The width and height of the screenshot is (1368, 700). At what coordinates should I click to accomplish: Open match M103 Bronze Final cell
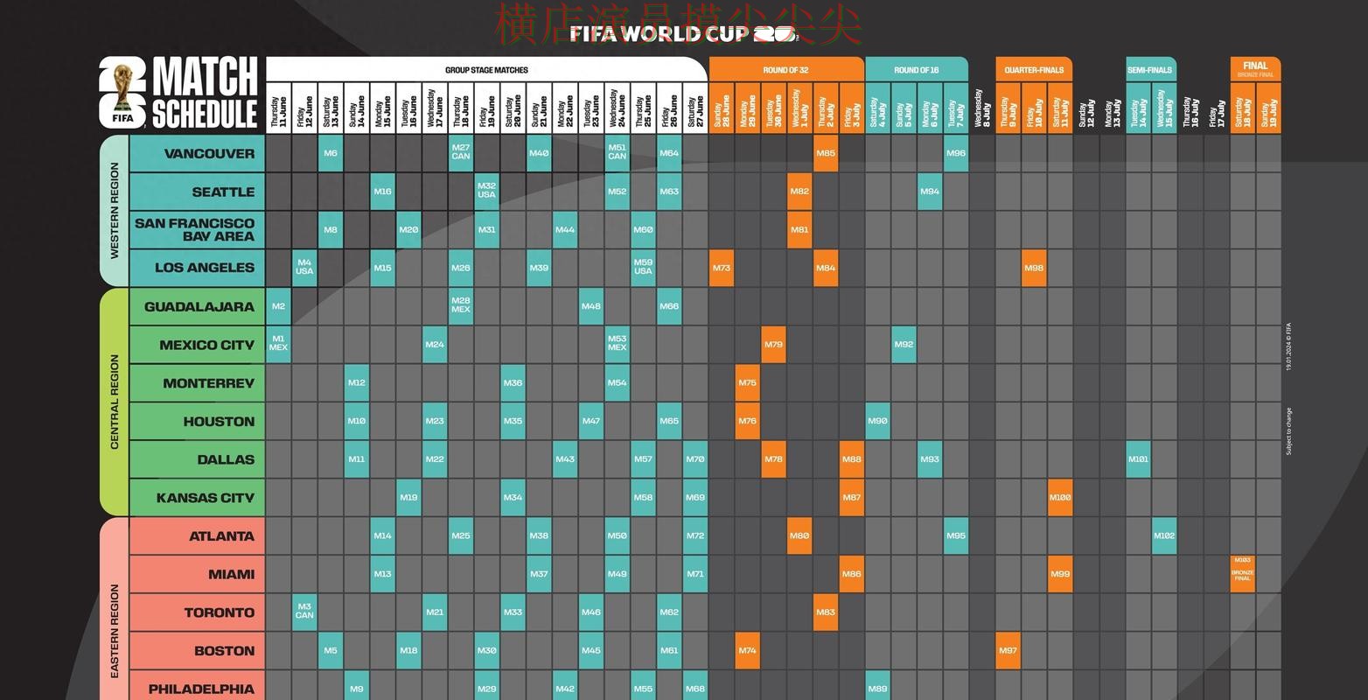[x=1242, y=574]
